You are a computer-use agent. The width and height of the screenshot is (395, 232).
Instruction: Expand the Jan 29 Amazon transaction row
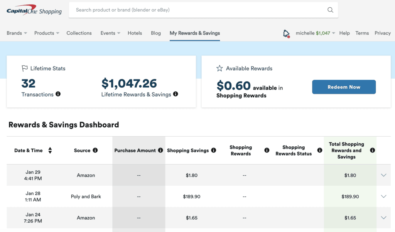tap(383, 175)
